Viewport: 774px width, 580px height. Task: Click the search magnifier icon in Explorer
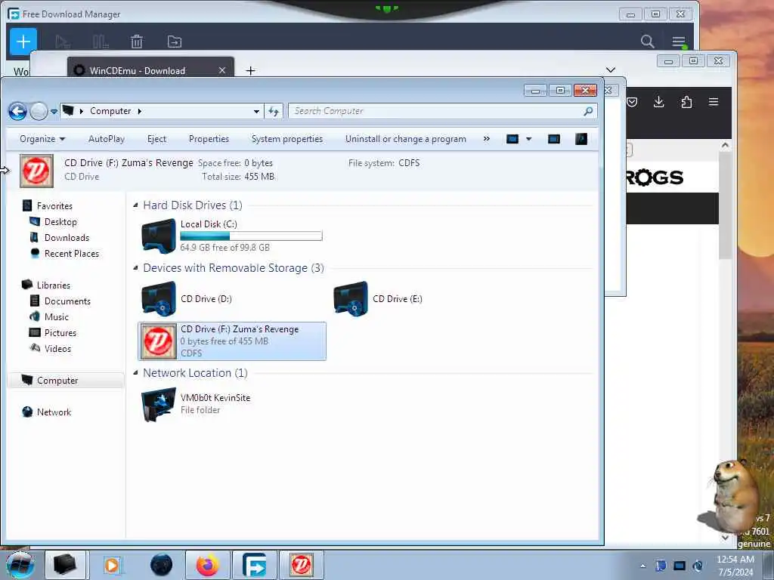588,112
